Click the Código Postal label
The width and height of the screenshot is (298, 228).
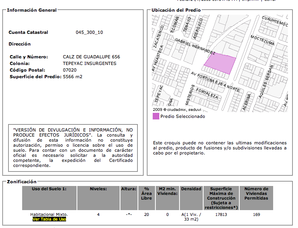click(x=27, y=70)
